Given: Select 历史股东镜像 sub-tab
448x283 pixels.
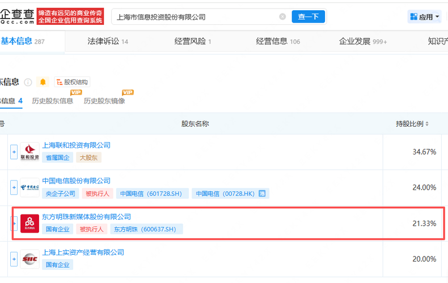Looking at the screenshot, I should [104, 101].
